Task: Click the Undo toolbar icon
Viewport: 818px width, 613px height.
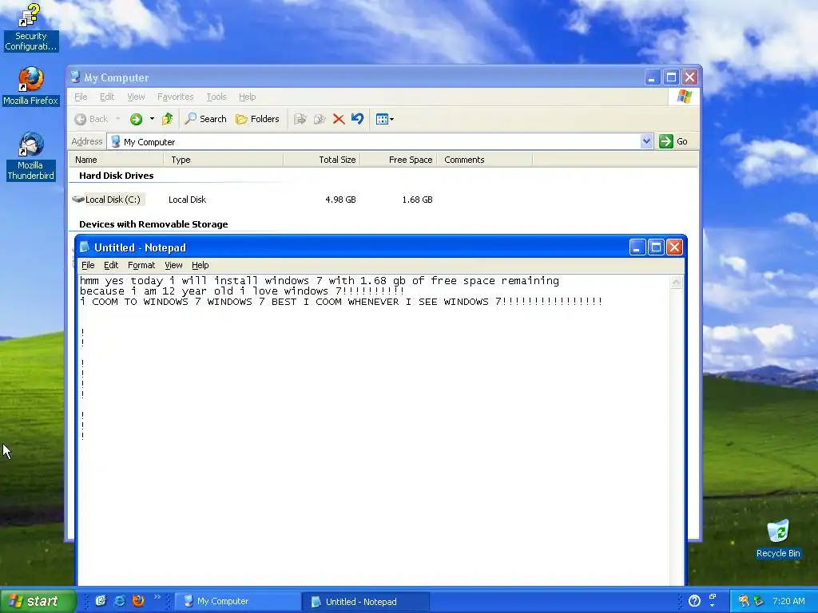Action: pos(357,119)
